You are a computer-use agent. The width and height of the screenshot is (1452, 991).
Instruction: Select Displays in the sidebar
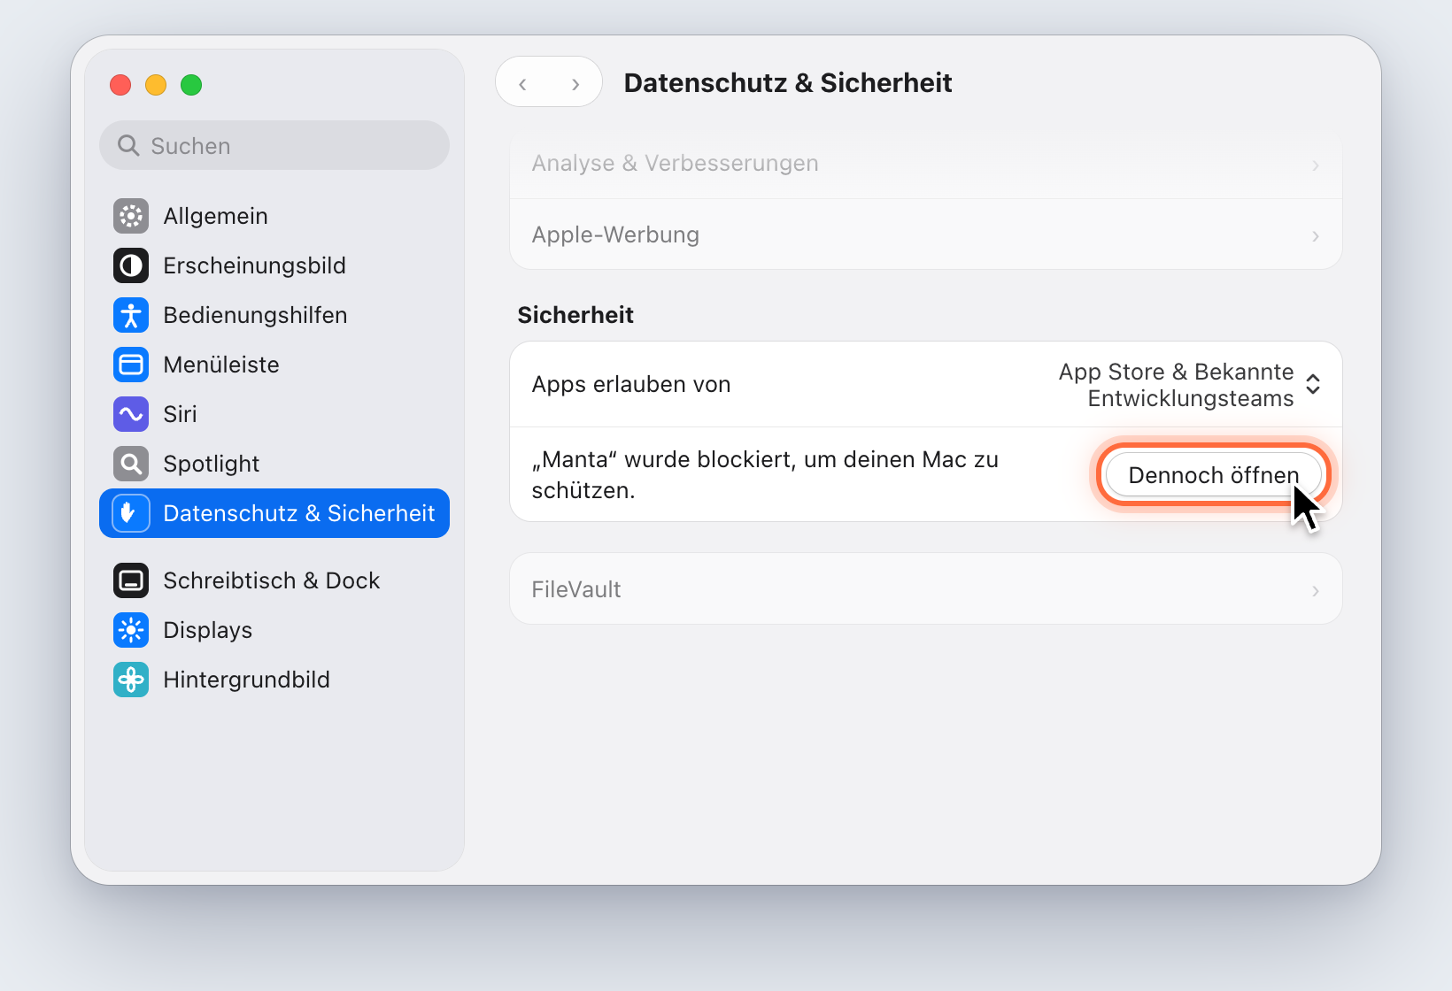tap(274, 630)
